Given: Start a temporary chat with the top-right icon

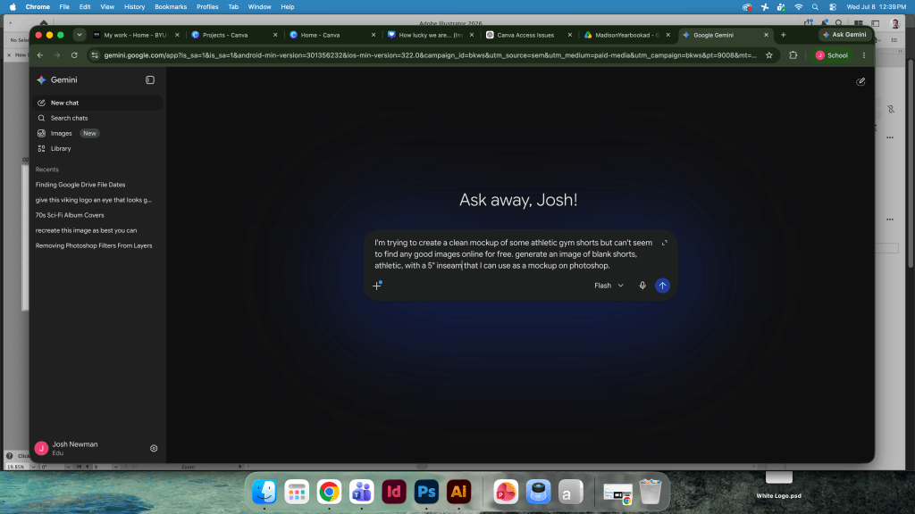Looking at the screenshot, I should [x=860, y=81].
